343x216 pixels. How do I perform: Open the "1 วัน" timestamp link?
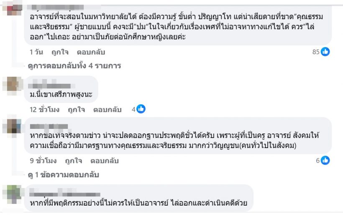pos(36,52)
